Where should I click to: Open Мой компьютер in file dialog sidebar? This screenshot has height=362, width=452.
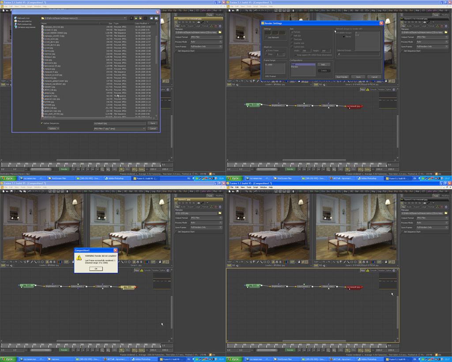24,24
